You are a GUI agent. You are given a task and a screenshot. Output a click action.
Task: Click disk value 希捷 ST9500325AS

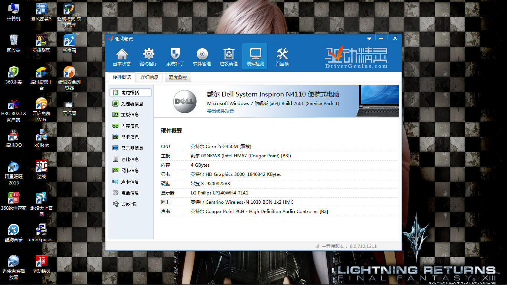[x=210, y=183]
